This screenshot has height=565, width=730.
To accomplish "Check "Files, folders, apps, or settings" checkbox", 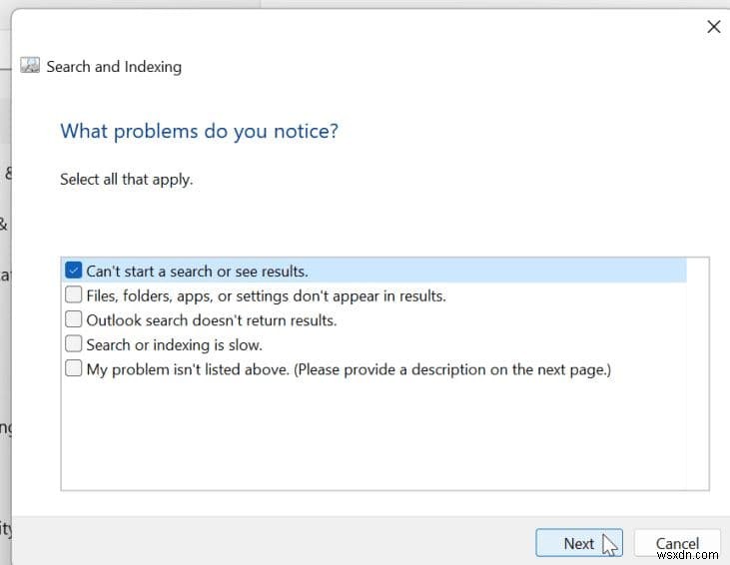I will 74,294.
